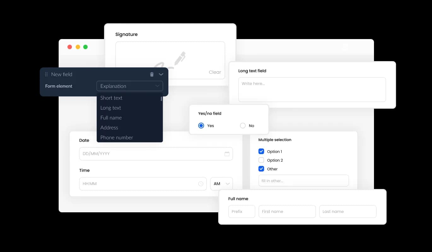Viewport: 432px width, 252px height.
Task: Select Short text from the element list
Action: coord(111,98)
